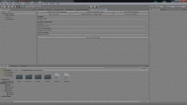Click Load the localization data button
The width and height of the screenshot is (187, 105).
tap(95, 12)
